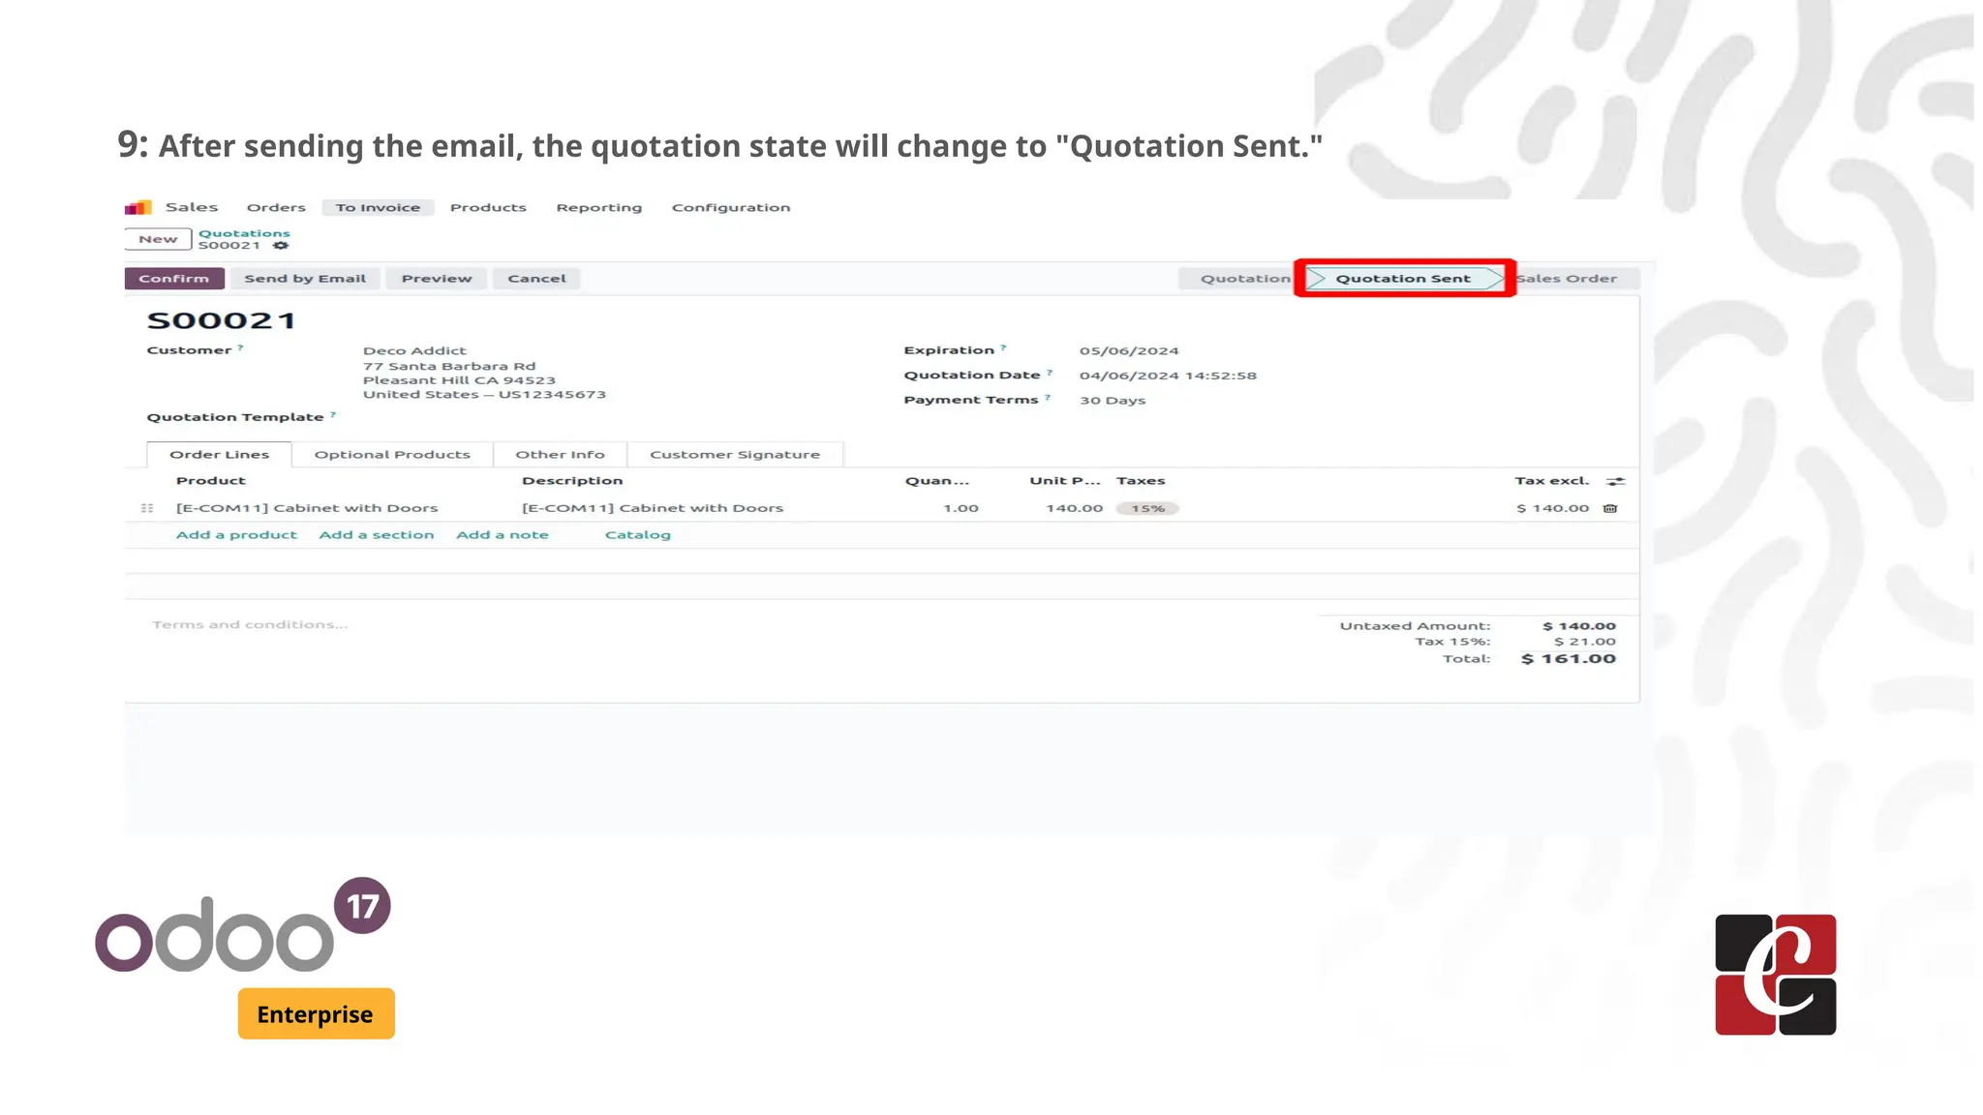Click the Add a product link
The image size is (1983, 1115).
(x=236, y=535)
